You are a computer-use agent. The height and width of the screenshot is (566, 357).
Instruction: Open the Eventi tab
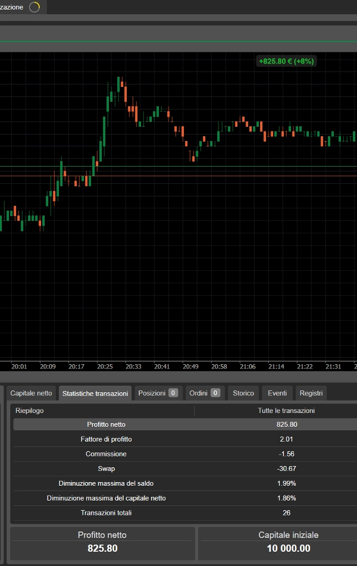click(277, 393)
